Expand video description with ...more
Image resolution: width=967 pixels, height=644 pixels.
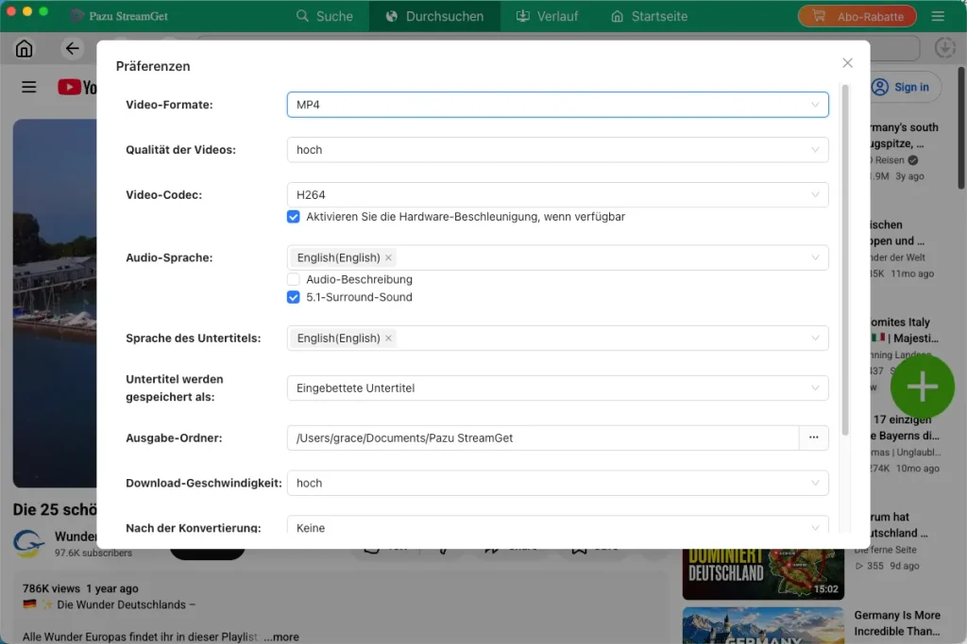281,636
